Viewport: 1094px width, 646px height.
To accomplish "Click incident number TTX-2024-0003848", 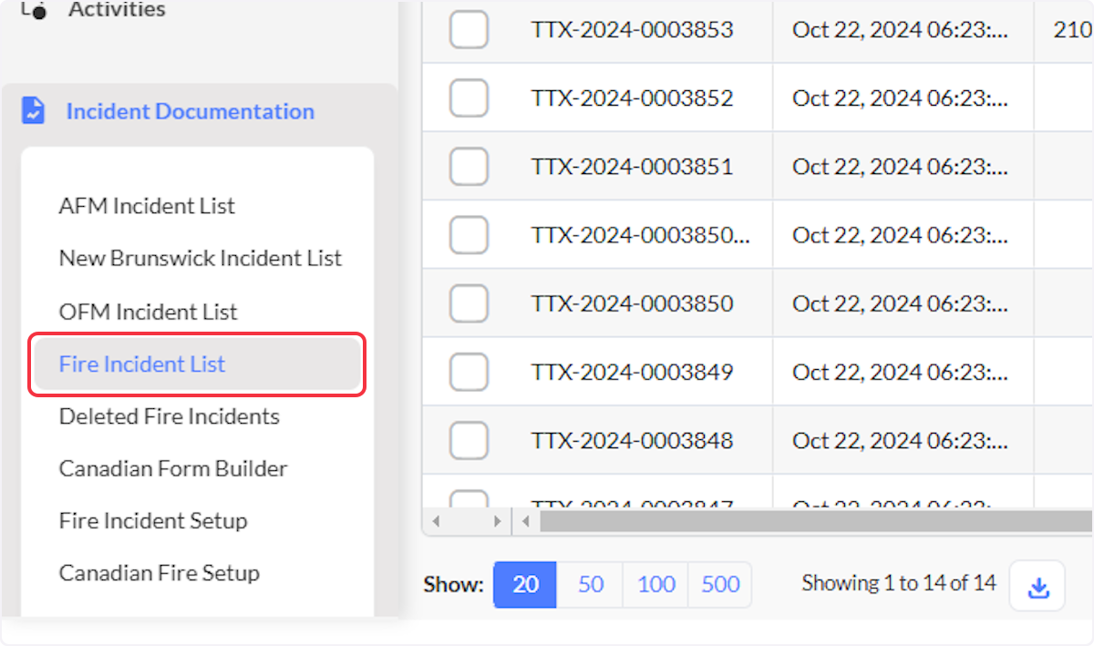I will click(632, 441).
